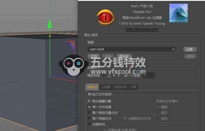Viewport: 205px width, 131px height.
Task: Open the skinprops.com link
Action: click(x=142, y=29)
